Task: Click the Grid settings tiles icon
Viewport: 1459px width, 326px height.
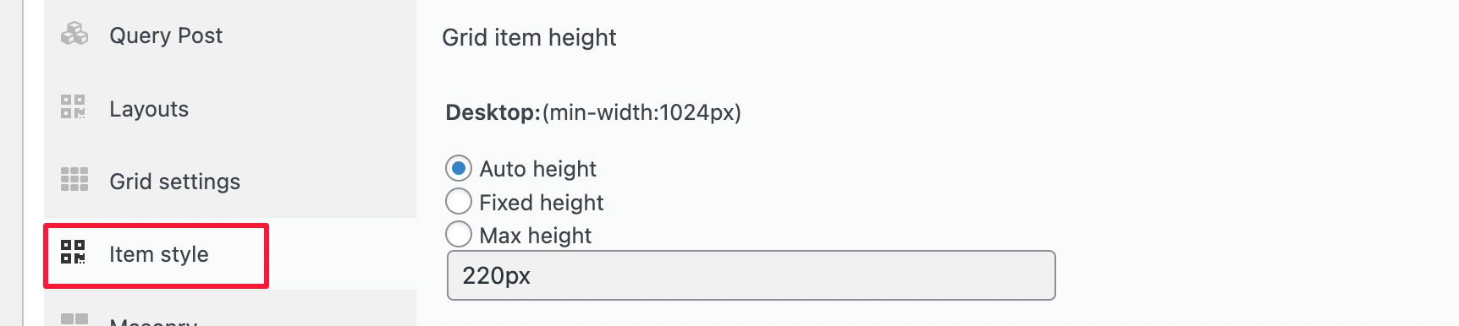Action: [x=74, y=179]
